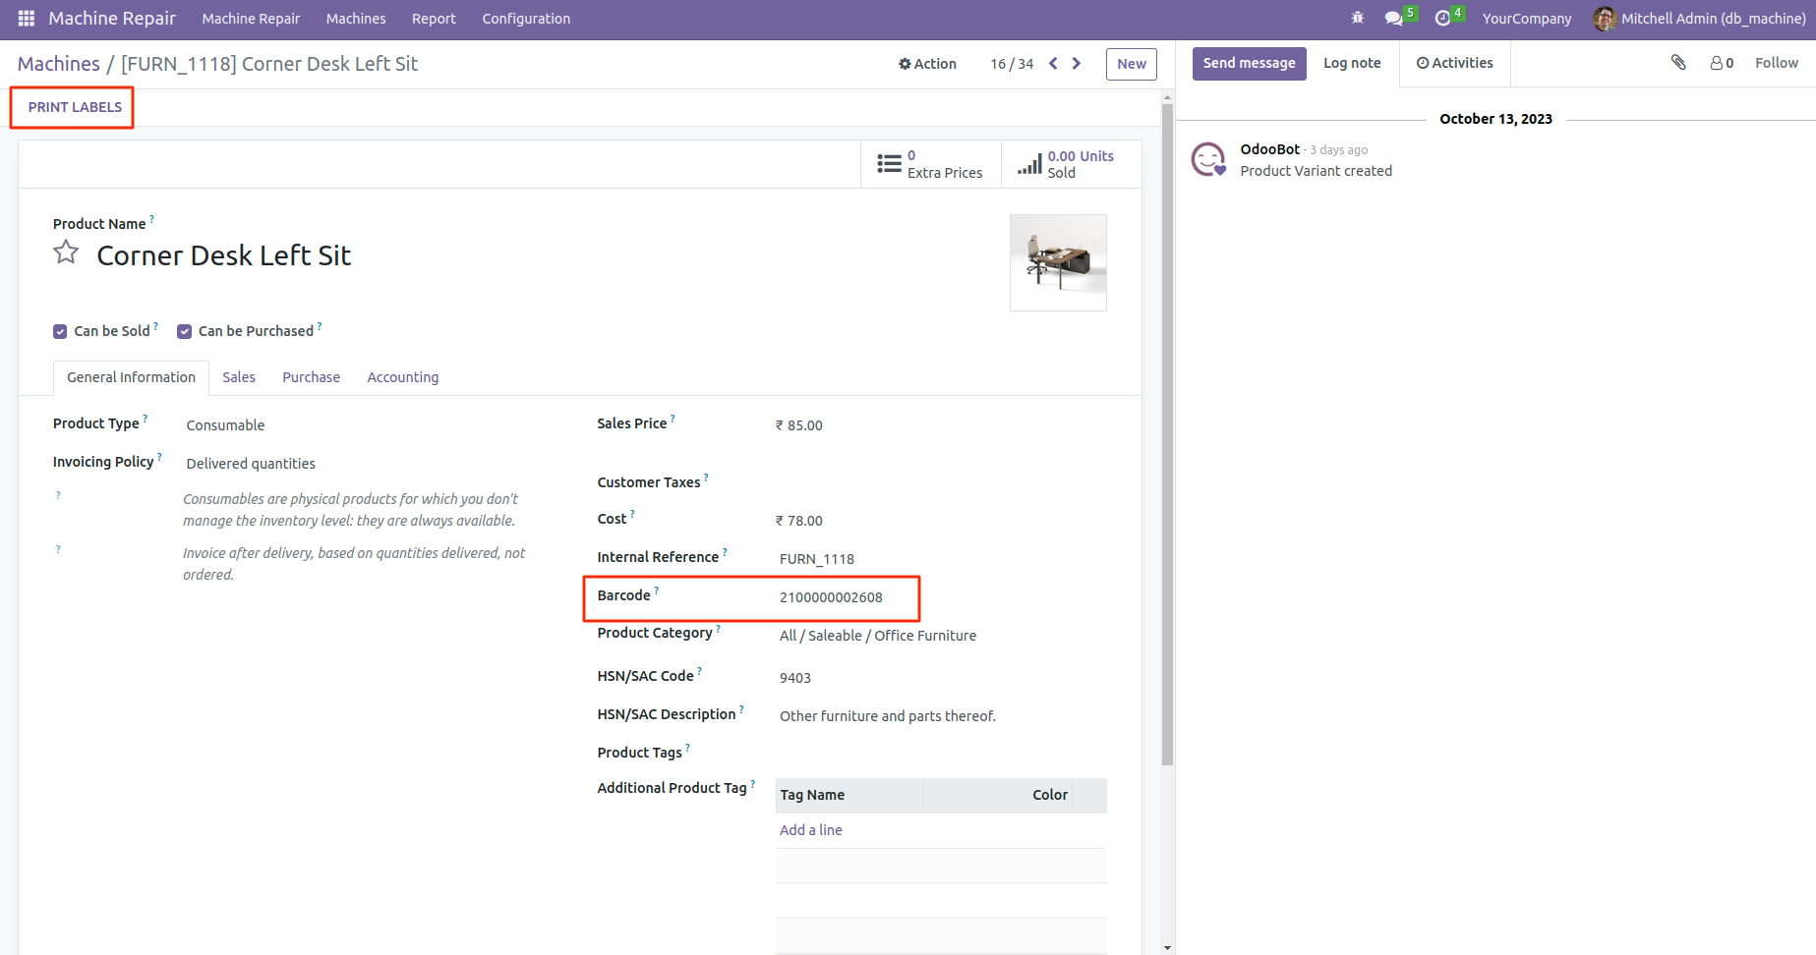
Task: Click help mark beside Sales Price
Action: (673, 419)
